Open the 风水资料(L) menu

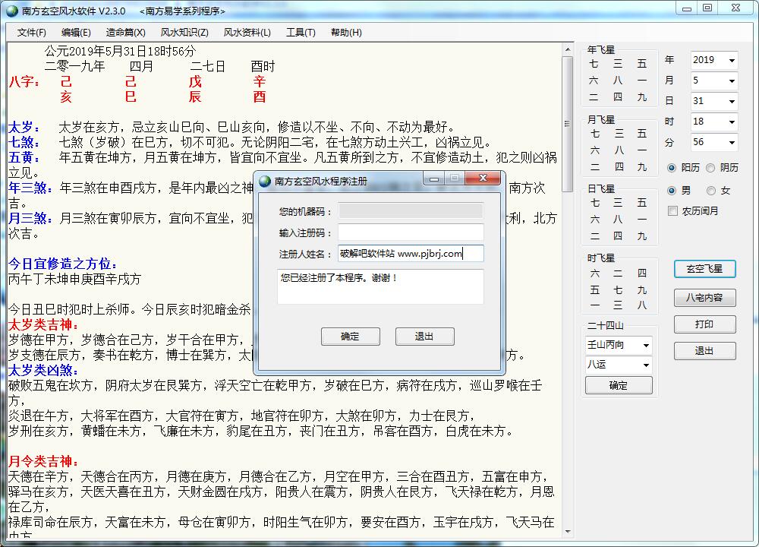coord(247,33)
